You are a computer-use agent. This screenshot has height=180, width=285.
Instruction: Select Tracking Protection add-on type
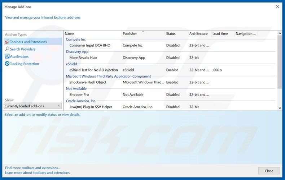(25, 64)
